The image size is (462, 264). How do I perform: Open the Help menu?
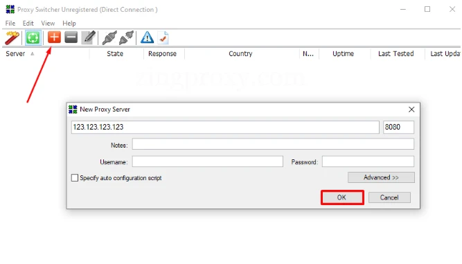click(69, 24)
